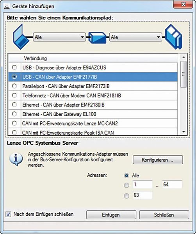The width and height of the screenshot is (196, 234).
Task: Click row text USB - CAN über Adapter EMF2177IB
Action: coord(60,77)
